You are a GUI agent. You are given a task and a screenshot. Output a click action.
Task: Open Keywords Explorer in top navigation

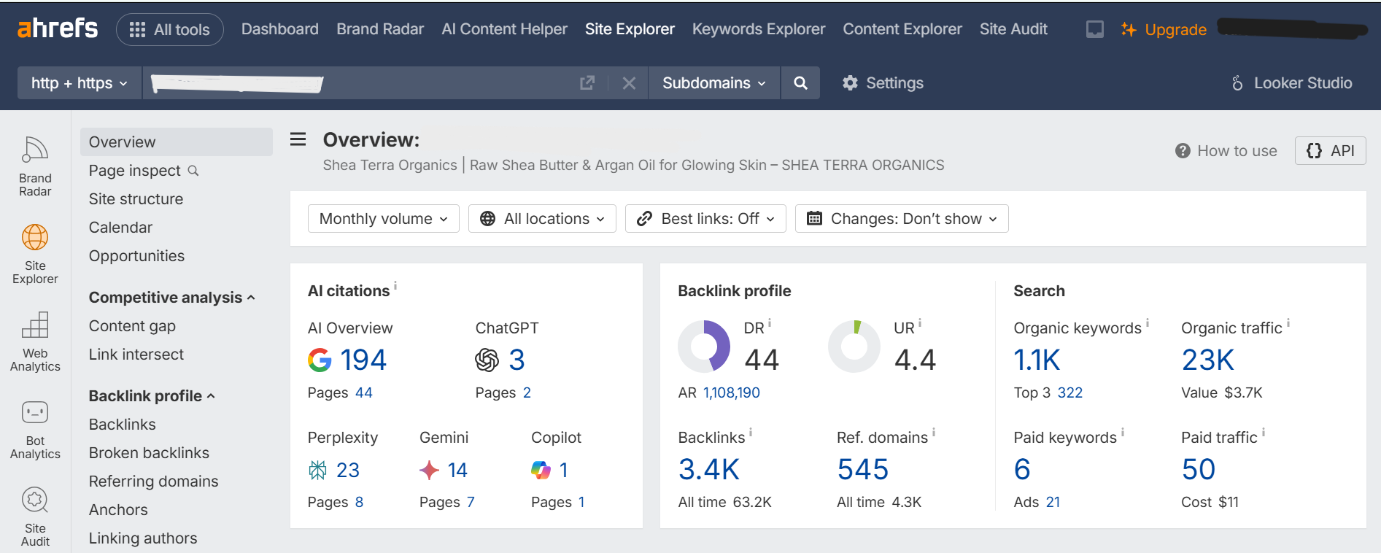pos(759,29)
